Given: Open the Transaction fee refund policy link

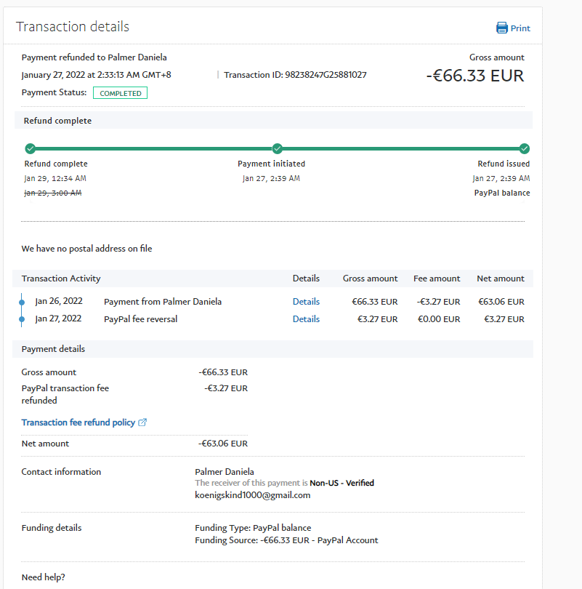Looking at the screenshot, I should tap(78, 422).
